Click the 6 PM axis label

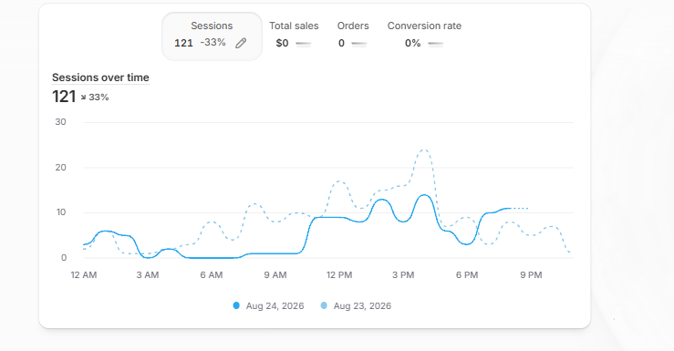tap(467, 275)
